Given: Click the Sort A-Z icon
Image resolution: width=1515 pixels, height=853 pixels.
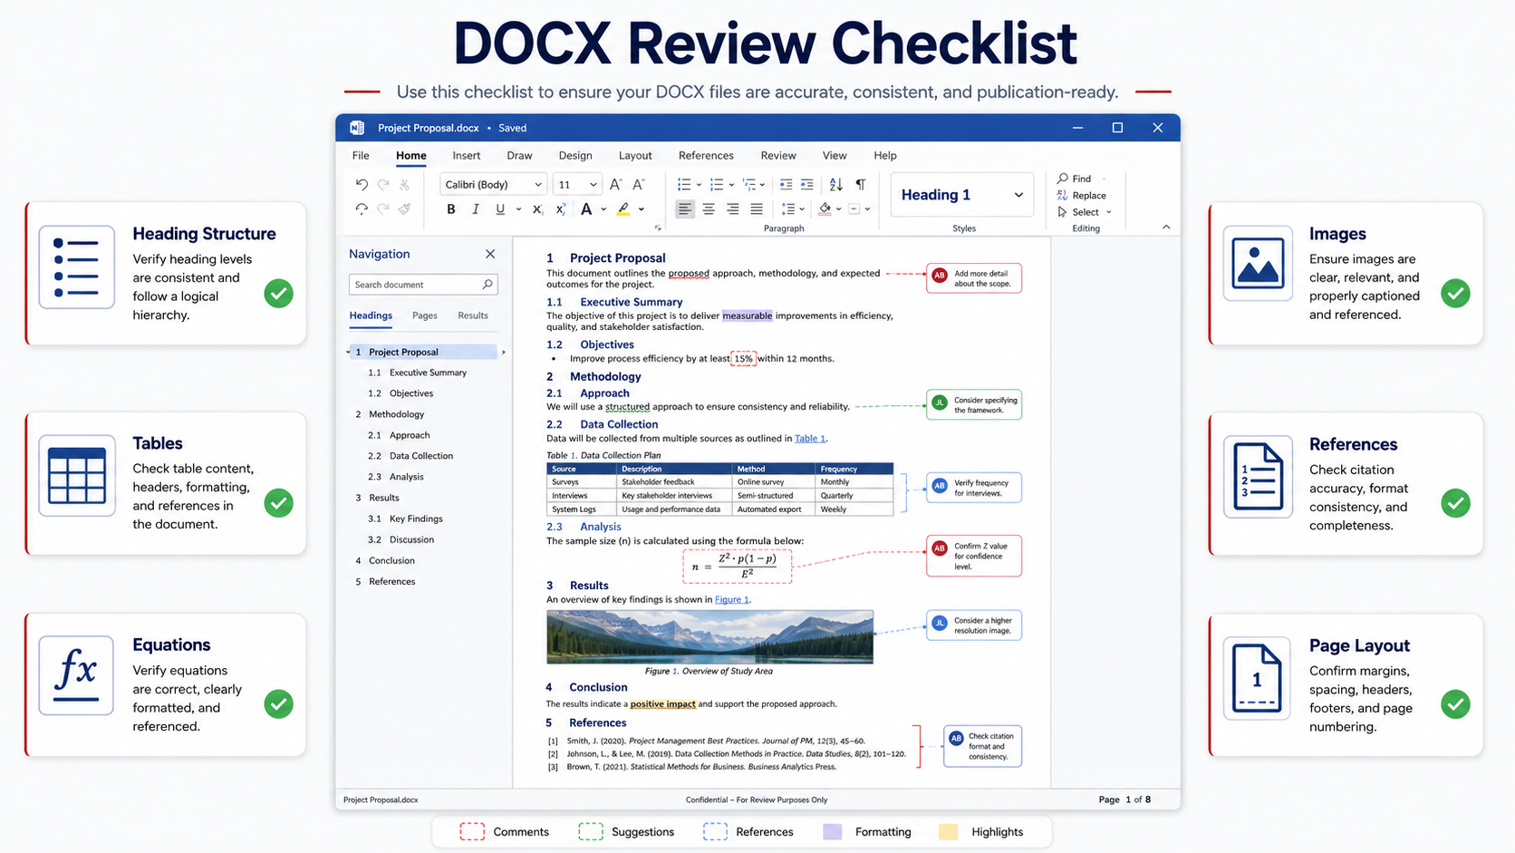Looking at the screenshot, I should point(835,184).
